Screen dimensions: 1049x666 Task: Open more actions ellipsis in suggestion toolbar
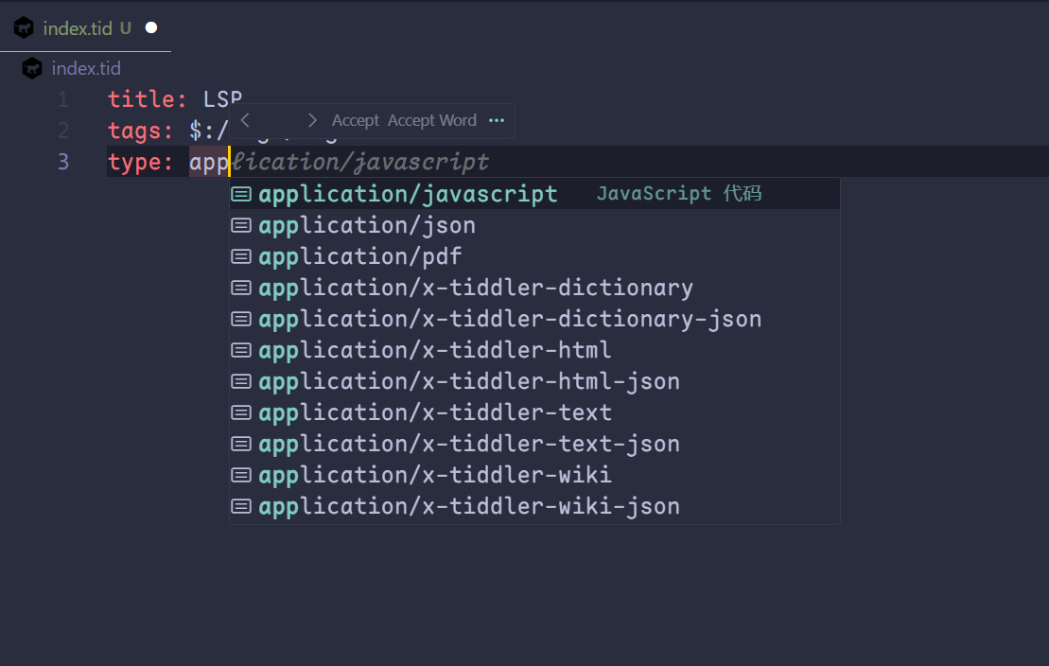497,120
